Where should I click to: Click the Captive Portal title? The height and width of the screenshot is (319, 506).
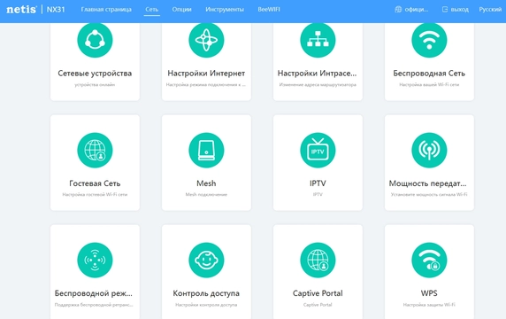click(318, 293)
